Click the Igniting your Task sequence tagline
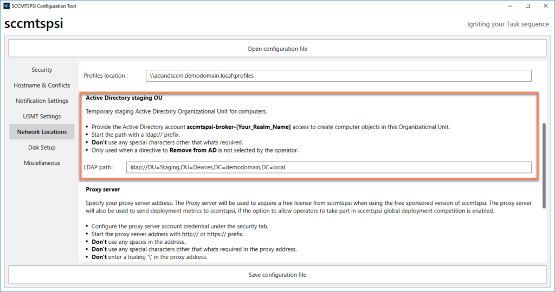Screen dimensions: 555x292 point(508,24)
